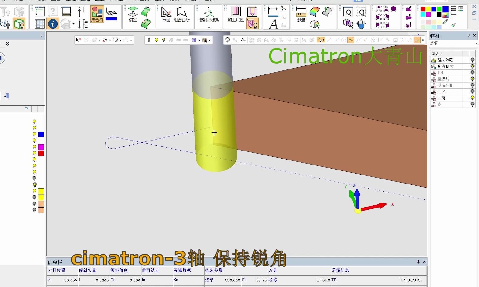The image size is (479, 287).
Task: Toggle visibility bulb for 基准平面 set
Action: coord(472,85)
